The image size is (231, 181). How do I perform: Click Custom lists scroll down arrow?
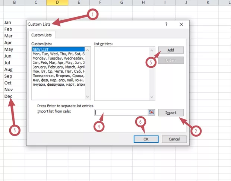click(x=88, y=97)
